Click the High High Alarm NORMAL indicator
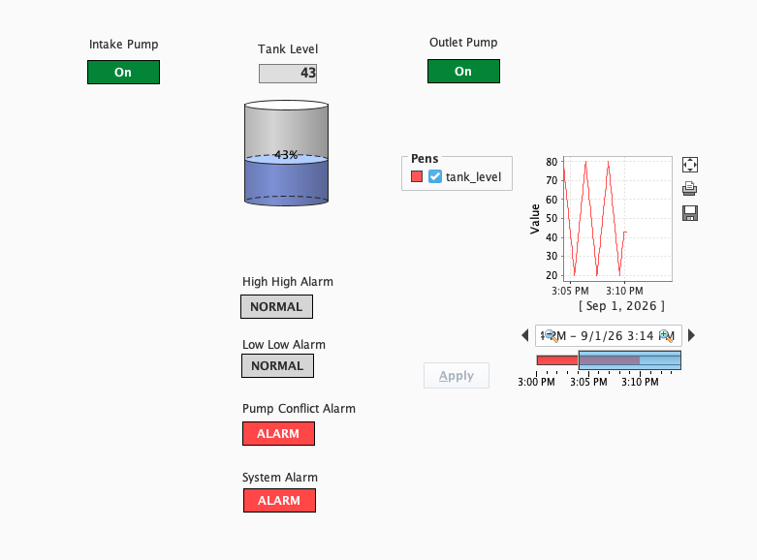757x560 pixels. coord(276,306)
